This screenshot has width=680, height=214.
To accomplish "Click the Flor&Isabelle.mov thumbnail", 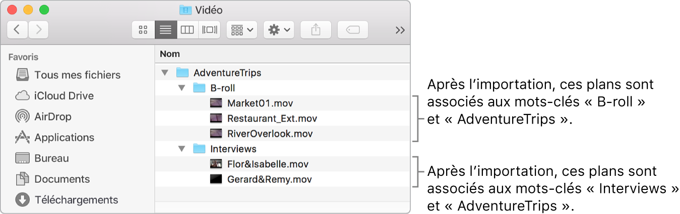I will tap(216, 164).
